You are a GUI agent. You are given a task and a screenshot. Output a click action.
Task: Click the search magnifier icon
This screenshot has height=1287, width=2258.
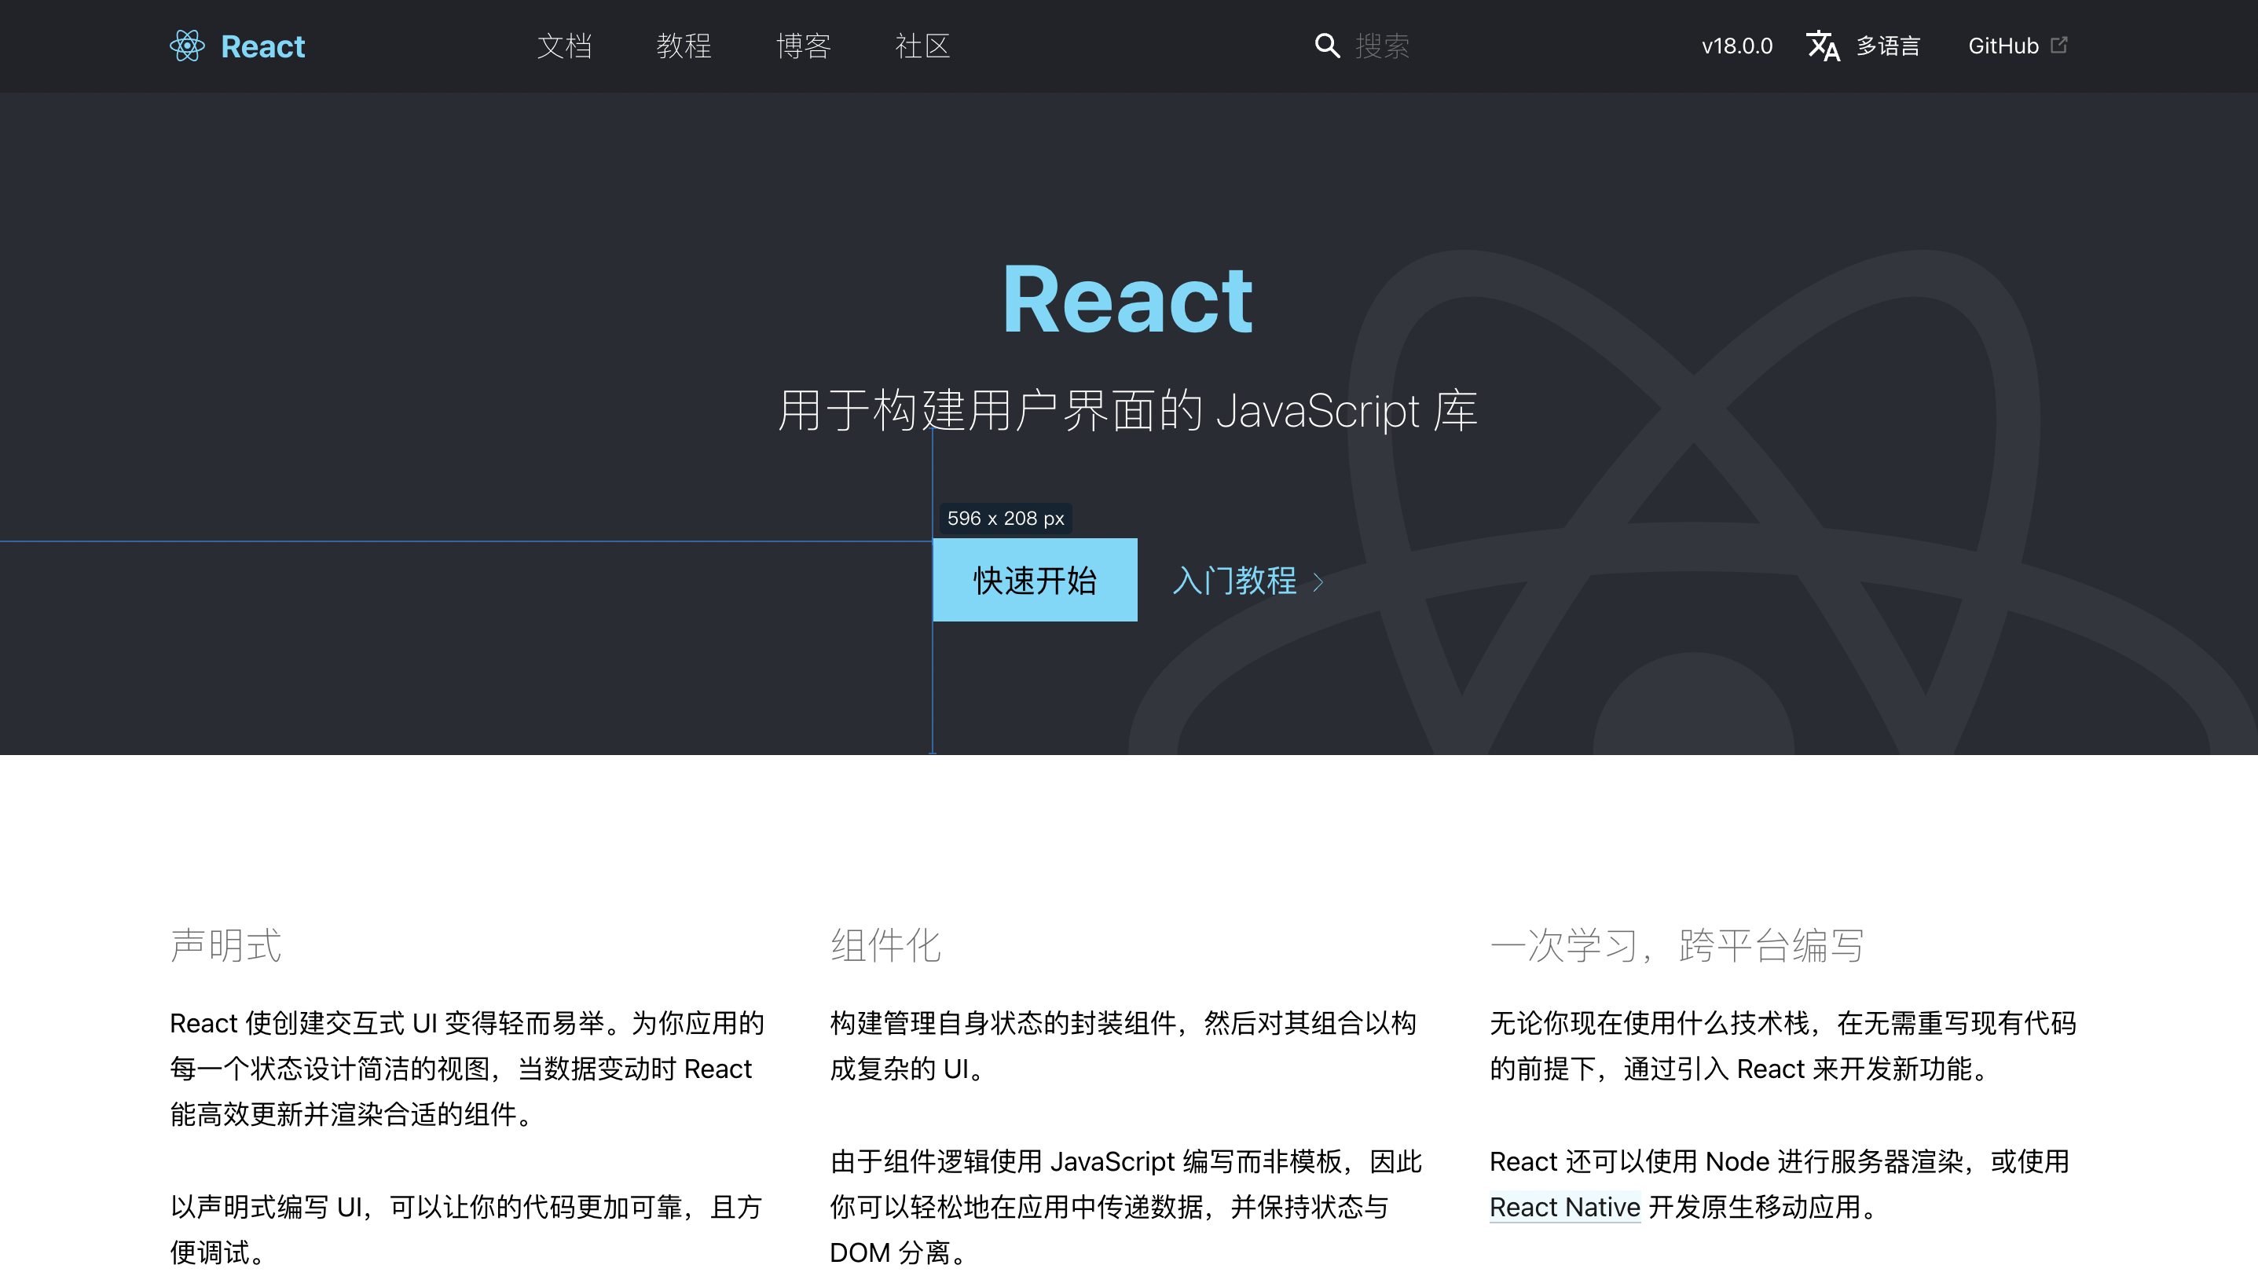(x=1326, y=46)
